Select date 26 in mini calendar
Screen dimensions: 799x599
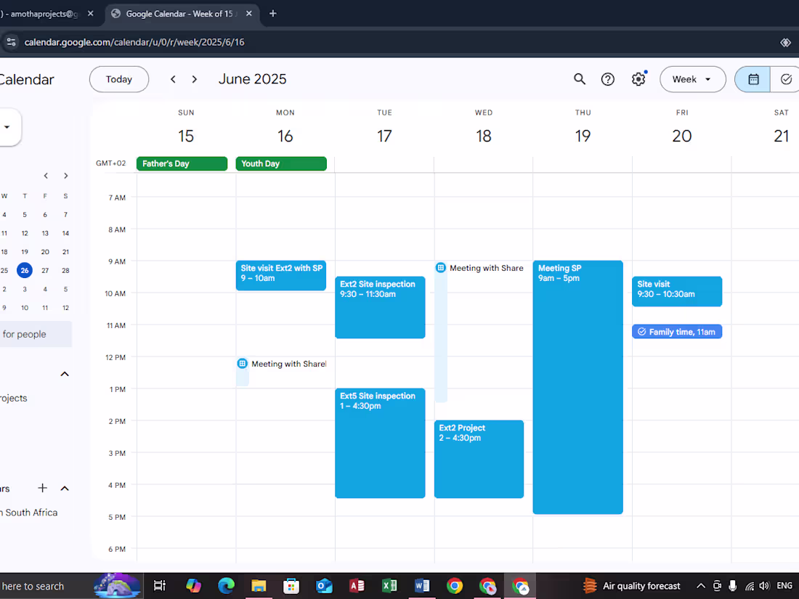click(x=25, y=271)
